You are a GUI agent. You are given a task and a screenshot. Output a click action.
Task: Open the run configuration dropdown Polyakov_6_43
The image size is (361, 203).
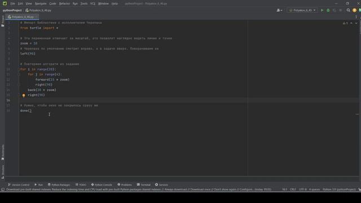[x=302, y=10]
